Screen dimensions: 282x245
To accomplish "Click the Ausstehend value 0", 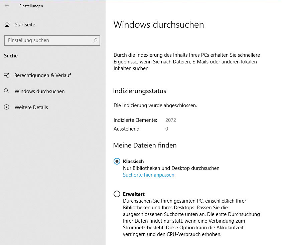I will point(167,129).
